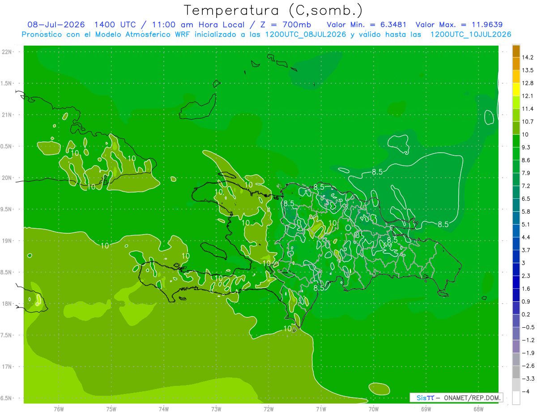Image resolution: width=537 pixels, height=415 pixels.
Task: Click the '13.5' colorbar value label
Action: (x=528, y=70)
